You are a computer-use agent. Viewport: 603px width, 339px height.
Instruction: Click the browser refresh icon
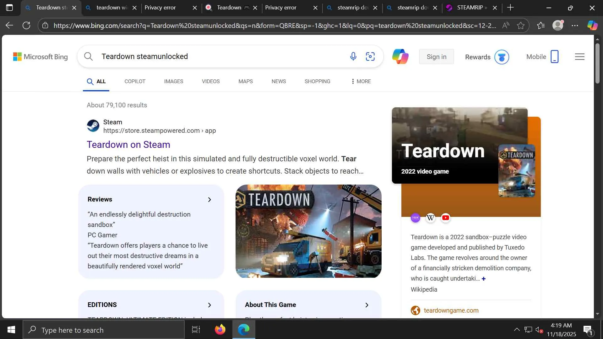coord(26,25)
